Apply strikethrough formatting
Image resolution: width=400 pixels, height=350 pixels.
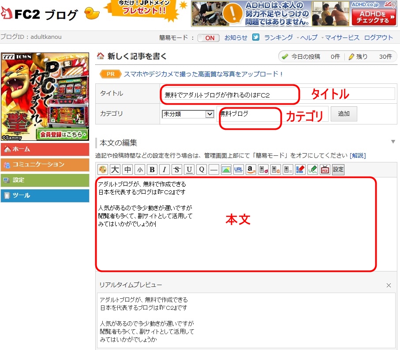point(177,169)
